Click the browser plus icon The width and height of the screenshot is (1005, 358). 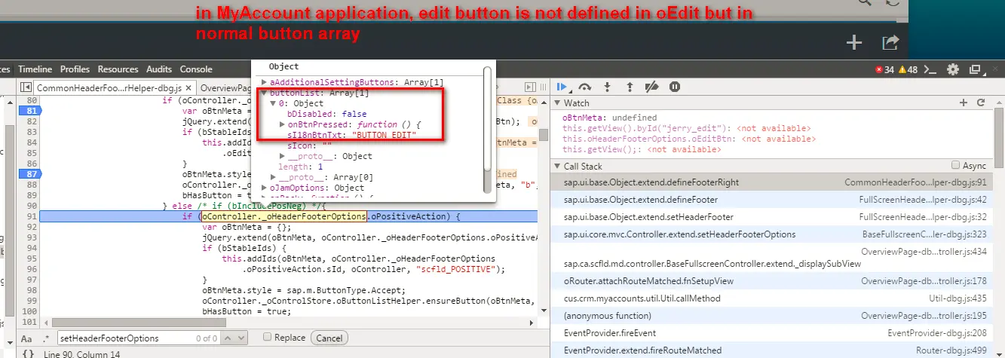point(853,43)
